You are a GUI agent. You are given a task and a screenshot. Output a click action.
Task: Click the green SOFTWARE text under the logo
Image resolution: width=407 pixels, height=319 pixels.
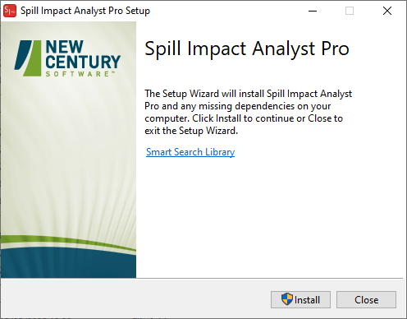point(80,74)
